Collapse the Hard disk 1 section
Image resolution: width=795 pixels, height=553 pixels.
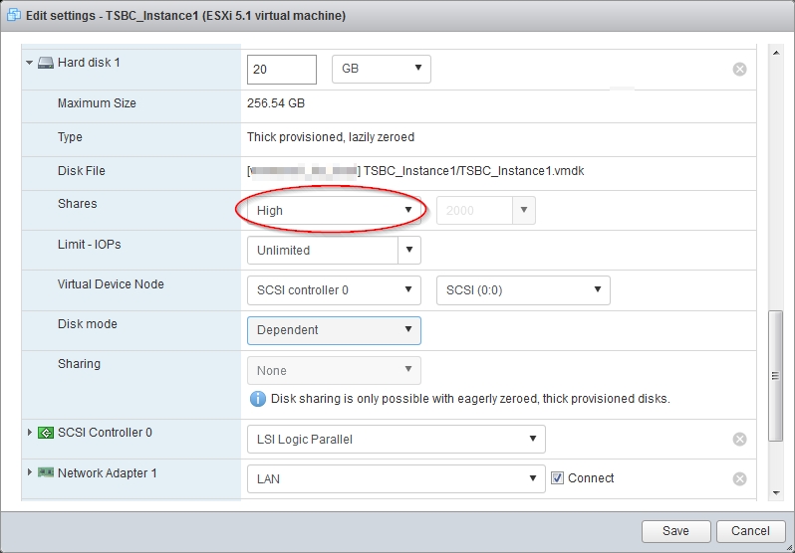coord(29,63)
